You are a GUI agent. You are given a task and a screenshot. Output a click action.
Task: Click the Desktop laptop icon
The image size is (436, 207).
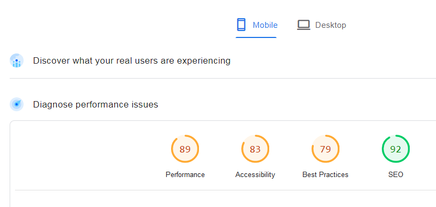tap(304, 25)
